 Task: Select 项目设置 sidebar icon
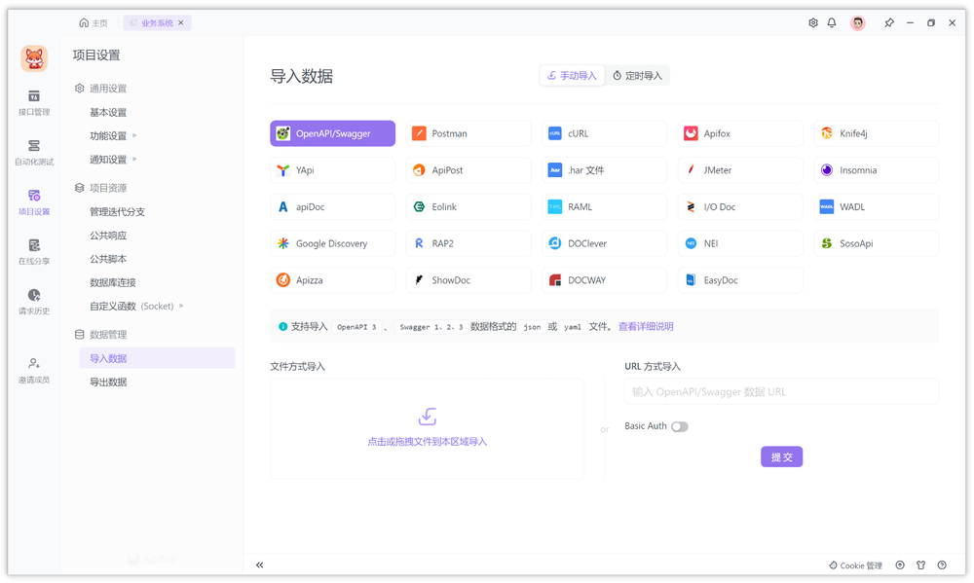pos(34,202)
